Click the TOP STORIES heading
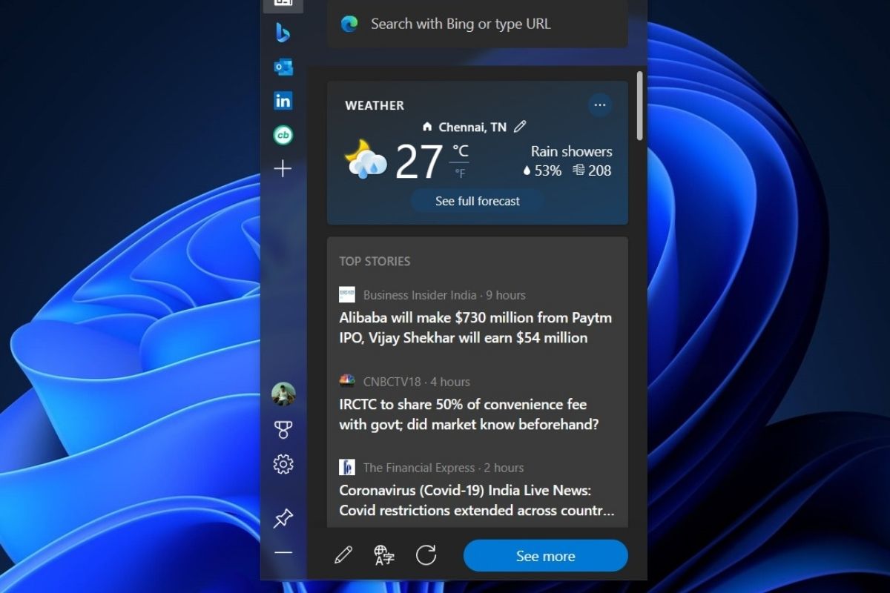This screenshot has height=593, width=890. [375, 261]
